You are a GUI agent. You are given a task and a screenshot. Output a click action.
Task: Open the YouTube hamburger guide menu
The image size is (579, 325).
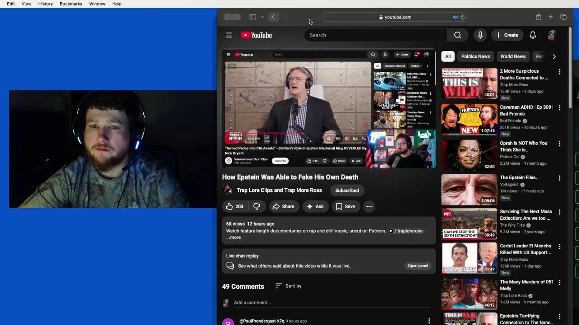point(229,35)
